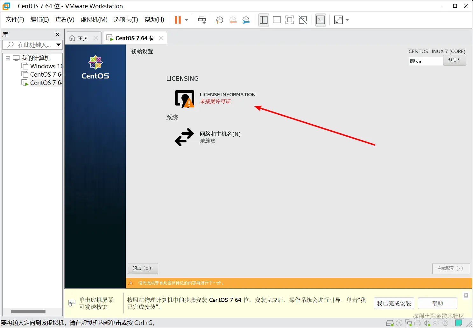Close the library panel

[x=58, y=34]
